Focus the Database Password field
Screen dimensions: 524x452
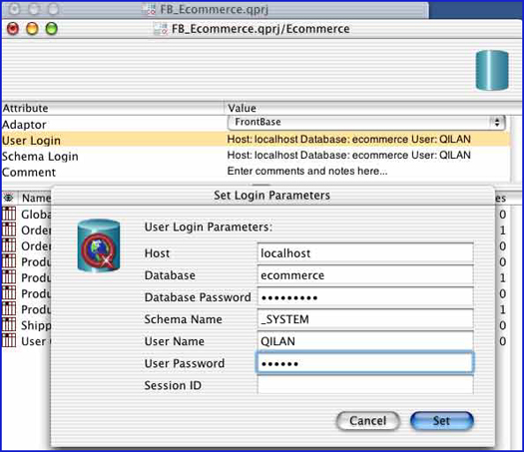(365, 297)
